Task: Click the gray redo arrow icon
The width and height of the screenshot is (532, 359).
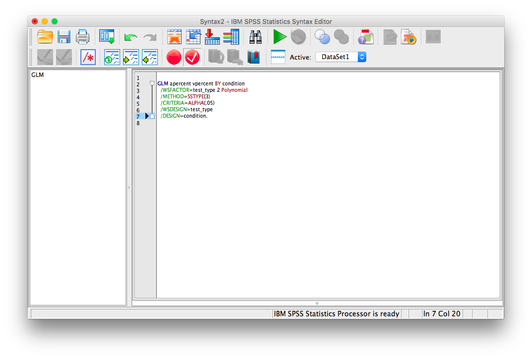Action: 150,37
